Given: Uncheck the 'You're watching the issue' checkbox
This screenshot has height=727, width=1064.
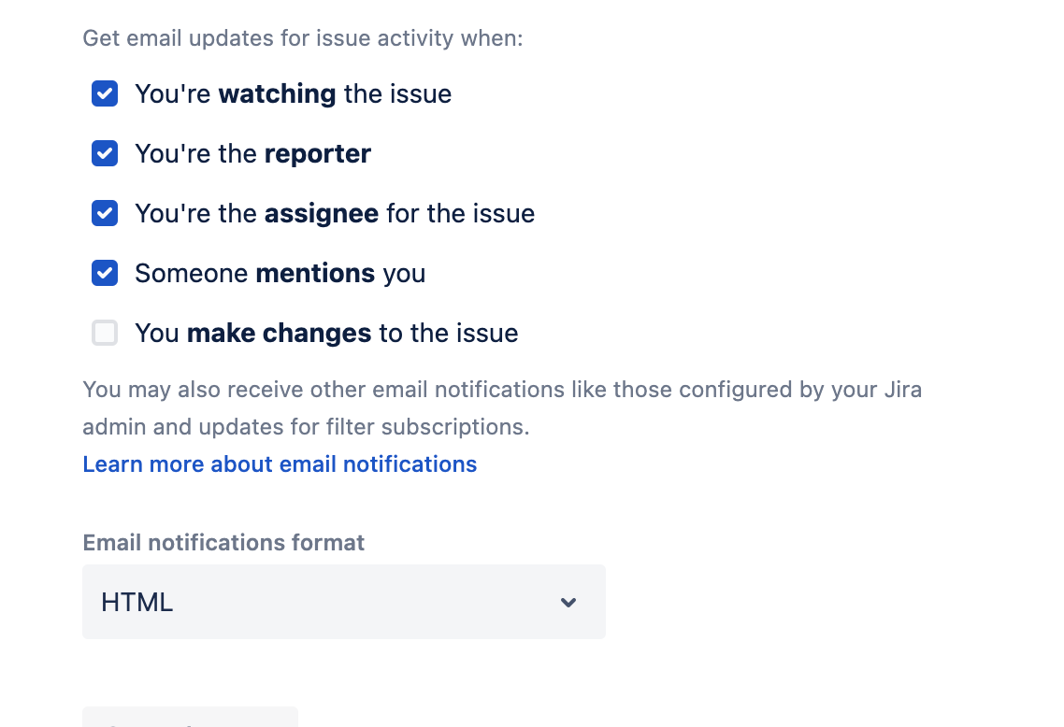Looking at the screenshot, I should [105, 94].
